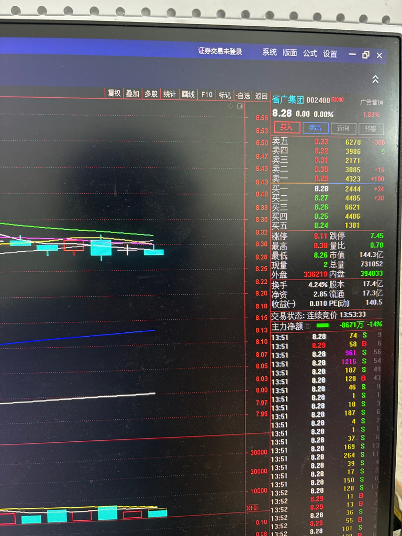Click the 涨停 price 9.11
This screenshot has width=402, height=536.
tap(321, 236)
